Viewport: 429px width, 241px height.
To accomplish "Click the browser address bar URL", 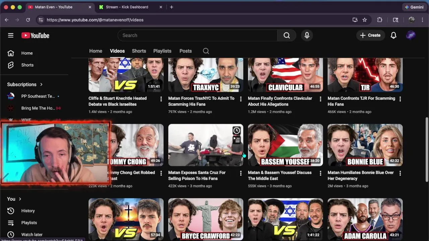I will pyautogui.click(x=95, y=20).
